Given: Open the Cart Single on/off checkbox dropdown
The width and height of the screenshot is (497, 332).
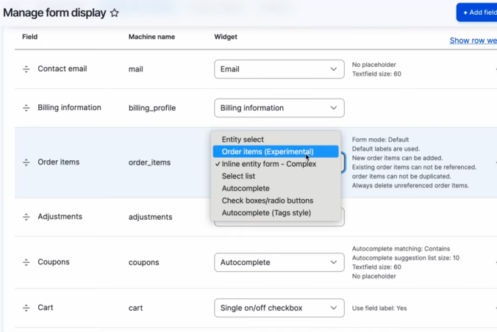Looking at the screenshot, I should coord(279,308).
